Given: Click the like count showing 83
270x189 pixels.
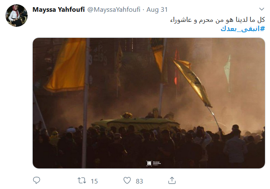Looking at the screenshot, I should pyautogui.click(x=139, y=181).
